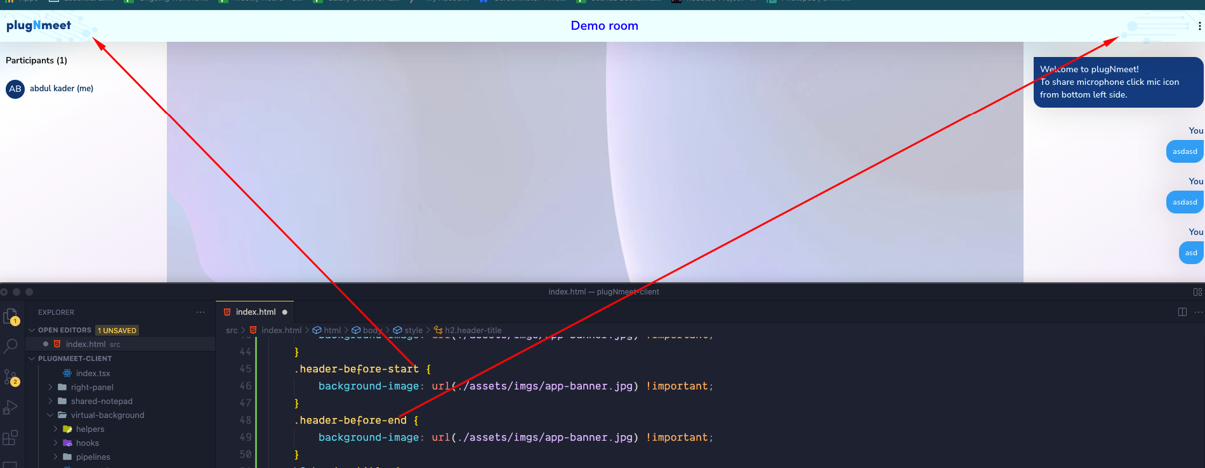Select the index.html editor tab
Image resolution: width=1205 pixels, height=468 pixels.
255,312
